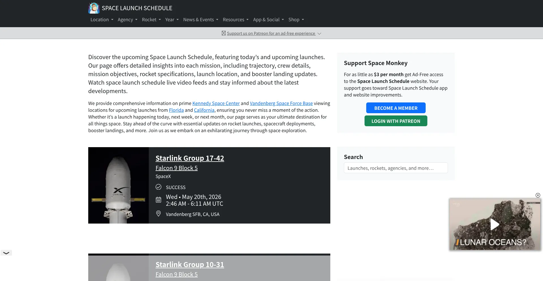Click the calendar icon beside May 20th, 2026
Viewport: 543px width, 281px height.
coord(159,200)
